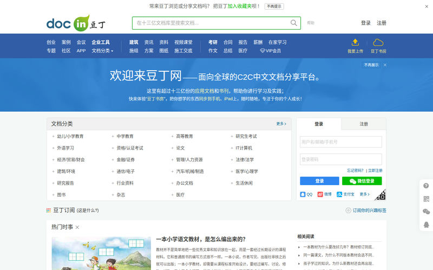This screenshot has width=433, height=270.
Task: Click the docin 豆丁 logo
Action: click(x=76, y=23)
